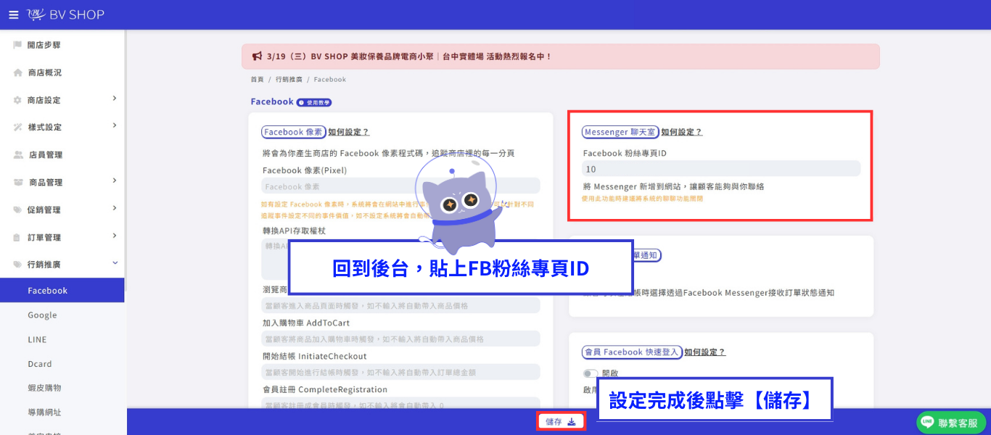Image resolution: width=991 pixels, height=435 pixels.
Task: Click the gear icon beside 商店設定
Action: (x=17, y=100)
